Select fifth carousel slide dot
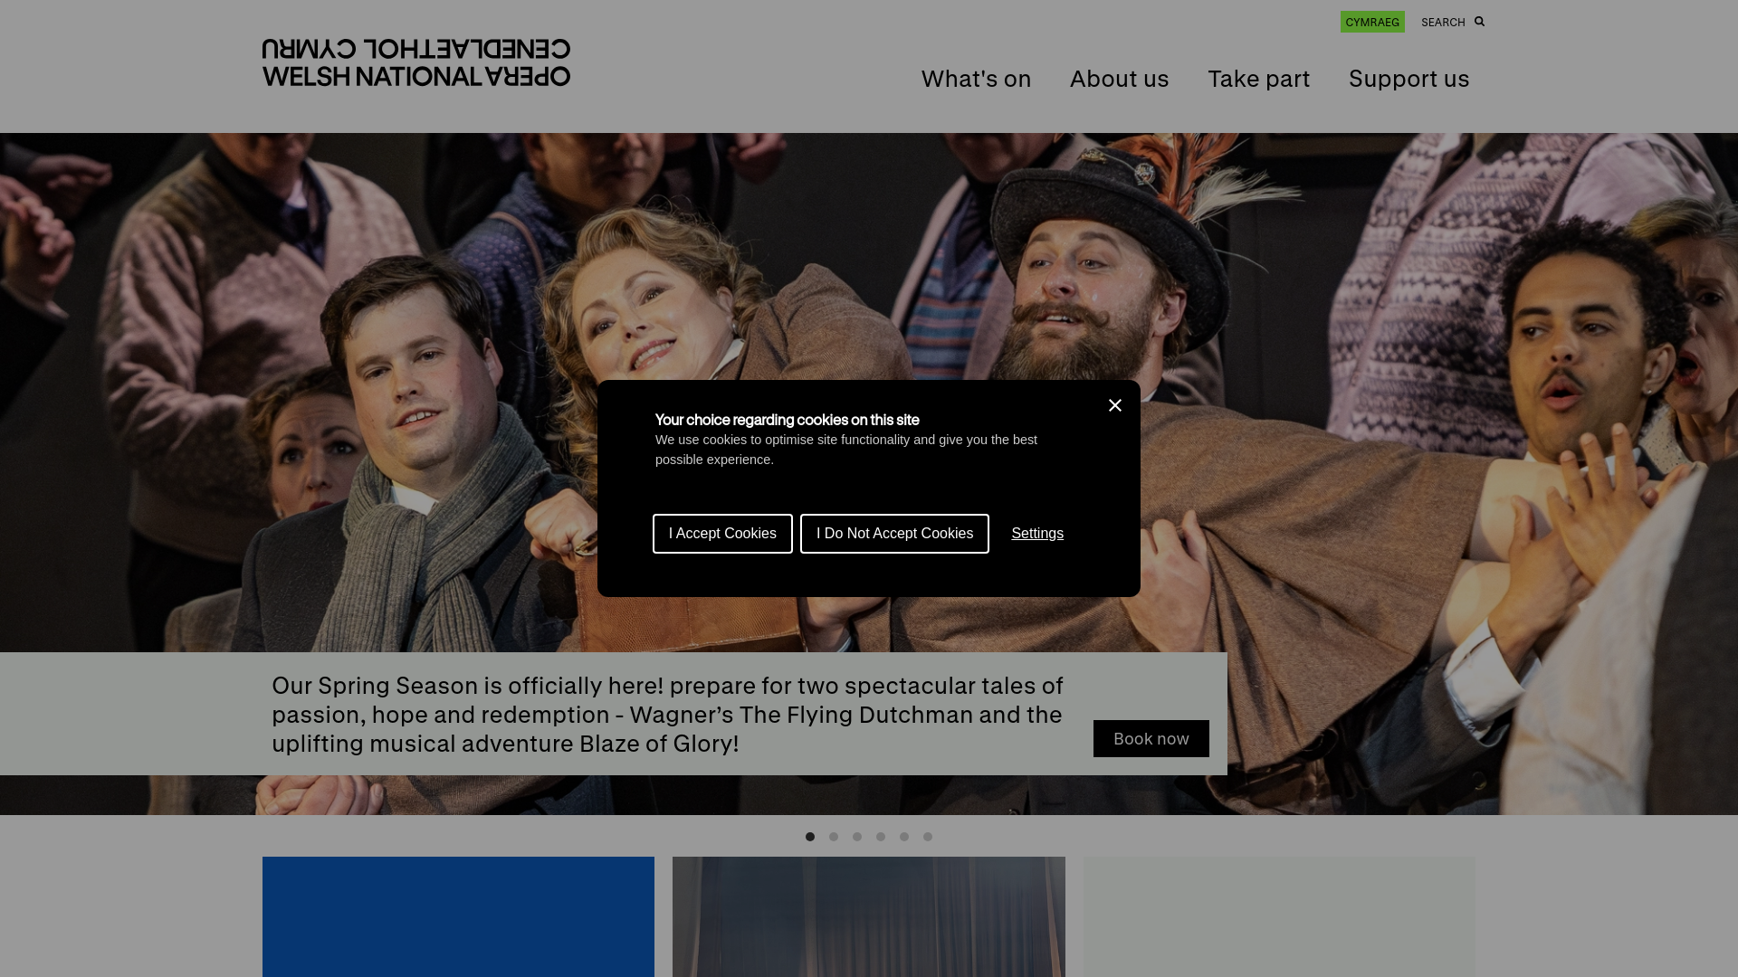 [904, 837]
